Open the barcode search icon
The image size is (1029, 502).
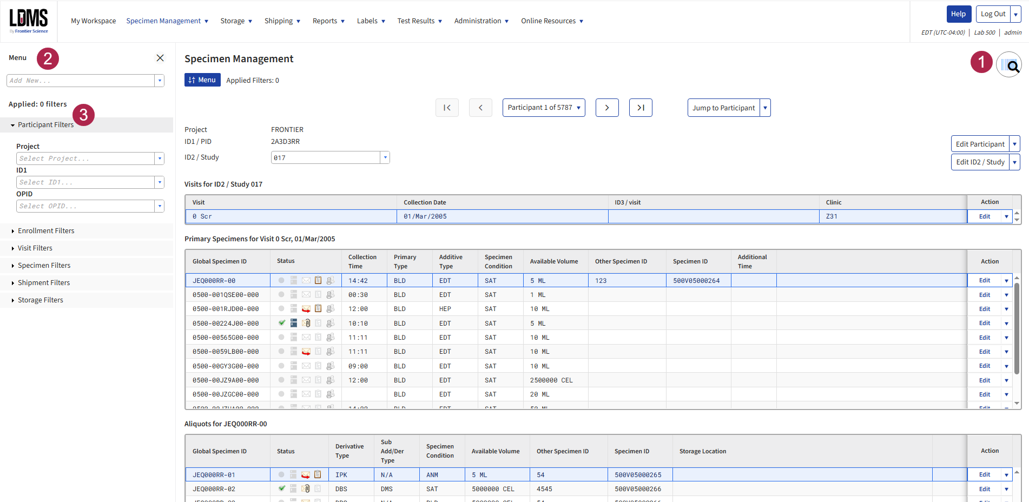click(x=1009, y=65)
